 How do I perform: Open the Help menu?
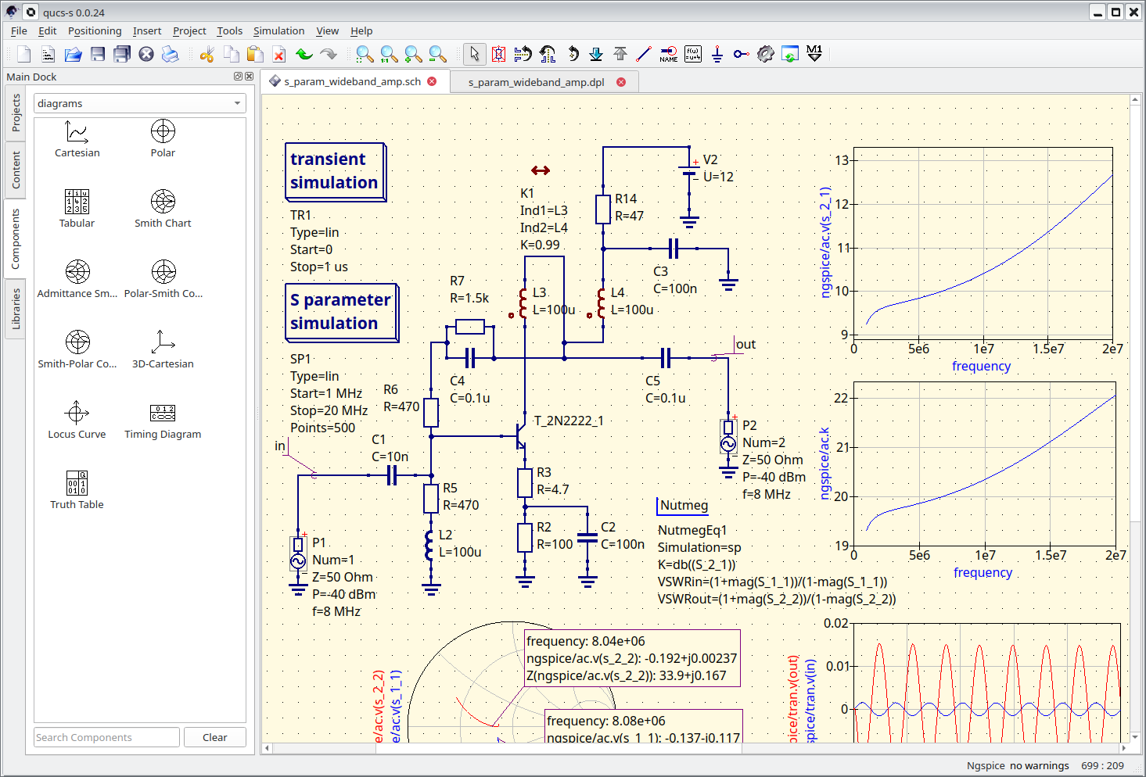click(361, 31)
